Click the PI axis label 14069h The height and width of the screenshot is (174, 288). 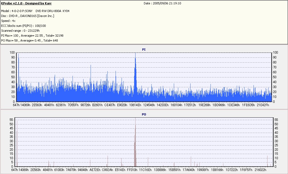click(x=25, y=105)
